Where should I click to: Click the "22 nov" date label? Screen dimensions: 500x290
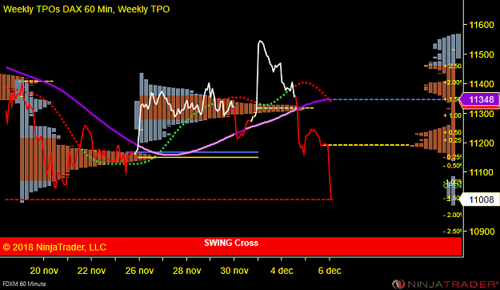pyautogui.click(x=91, y=271)
